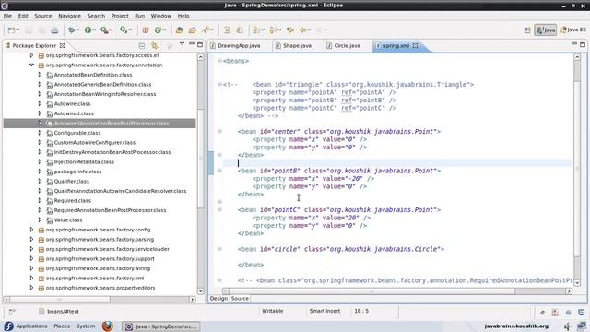The image size is (590, 332).
Task: Click the Search flashlight toolbar icon
Action: pos(206,30)
